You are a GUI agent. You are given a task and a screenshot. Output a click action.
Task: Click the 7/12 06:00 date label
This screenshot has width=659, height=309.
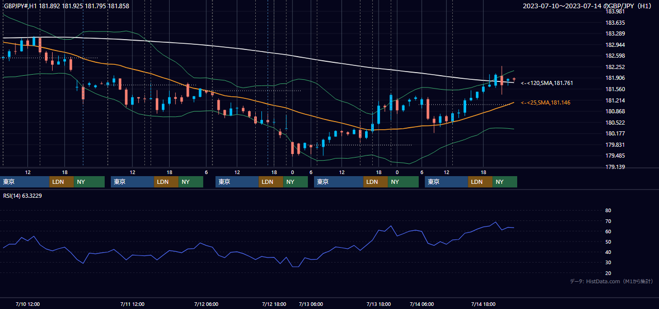(x=207, y=304)
